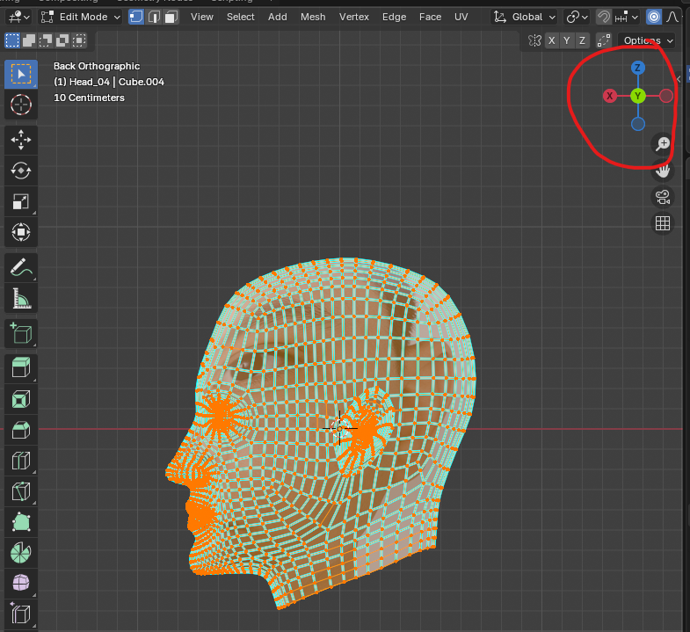Image resolution: width=690 pixels, height=632 pixels.
Task: Choose the Loop Cut tool
Action: tap(21, 460)
